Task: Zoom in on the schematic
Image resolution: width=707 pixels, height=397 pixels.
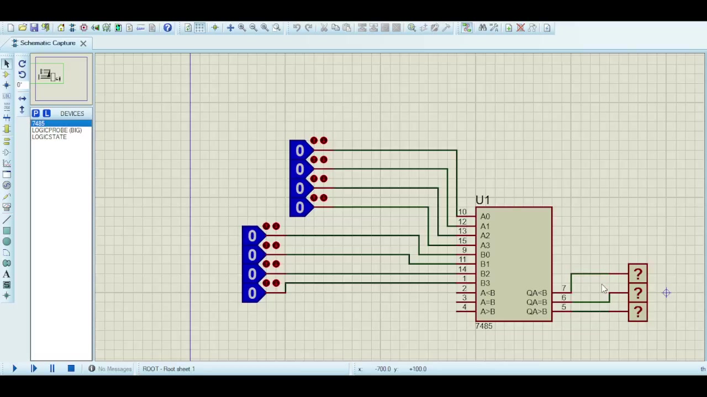Action: (241, 28)
